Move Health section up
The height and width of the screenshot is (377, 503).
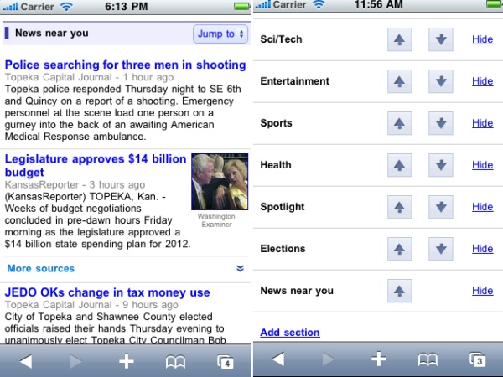click(399, 165)
